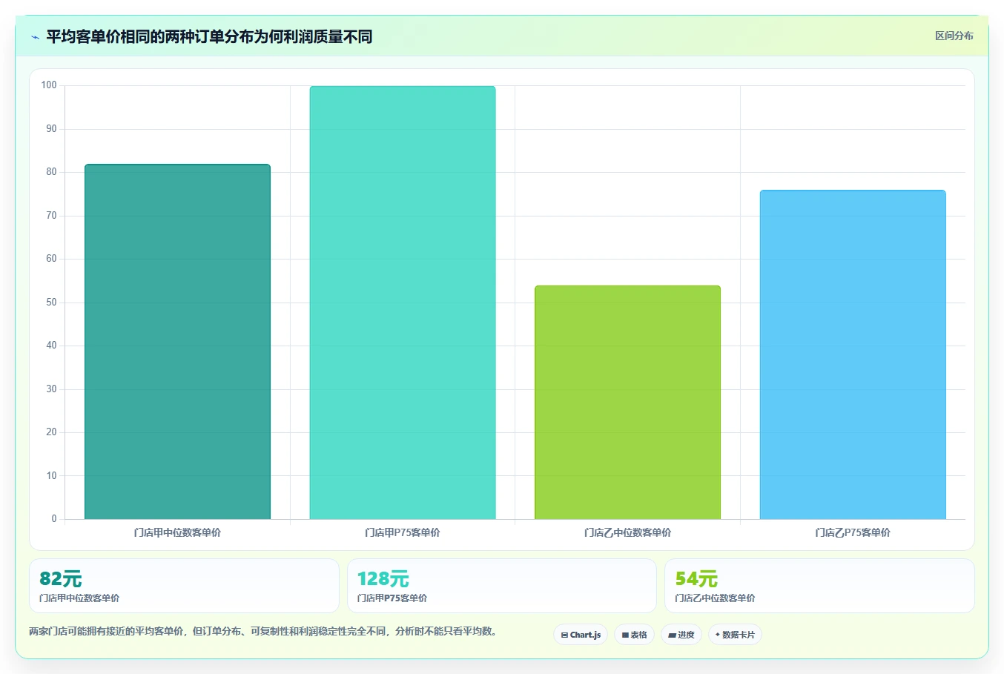Screen dimensions: 1004x674
Task: Click the 数据卡片 tag chip
Action: pyautogui.click(x=735, y=635)
